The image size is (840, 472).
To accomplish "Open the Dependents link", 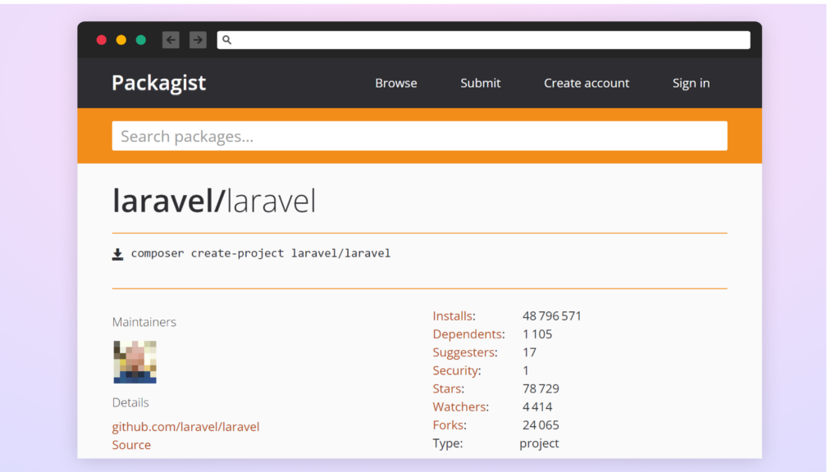I will click(x=468, y=334).
